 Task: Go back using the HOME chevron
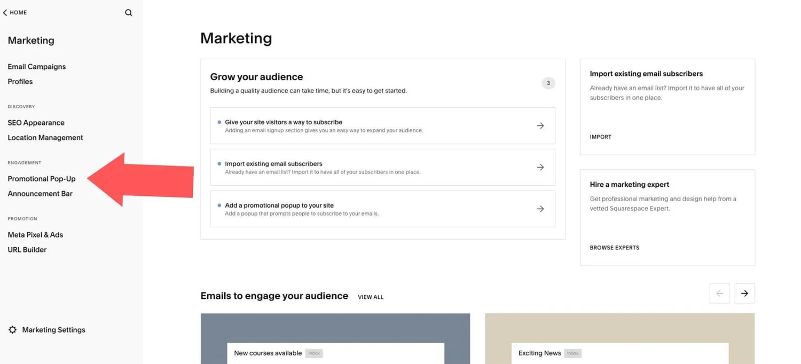coord(14,12)
